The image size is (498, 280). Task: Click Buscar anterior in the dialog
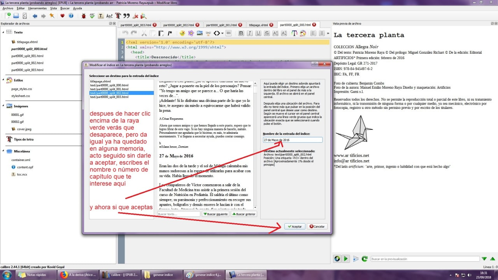click(x=244, y=214)
